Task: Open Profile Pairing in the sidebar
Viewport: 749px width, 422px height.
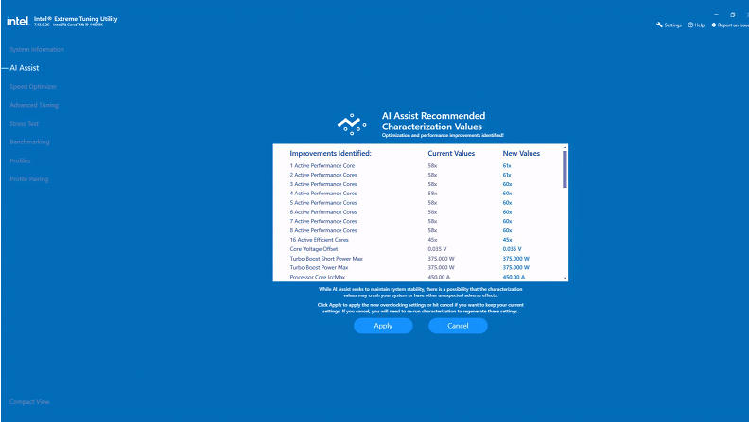Action: tap(29, 179)
